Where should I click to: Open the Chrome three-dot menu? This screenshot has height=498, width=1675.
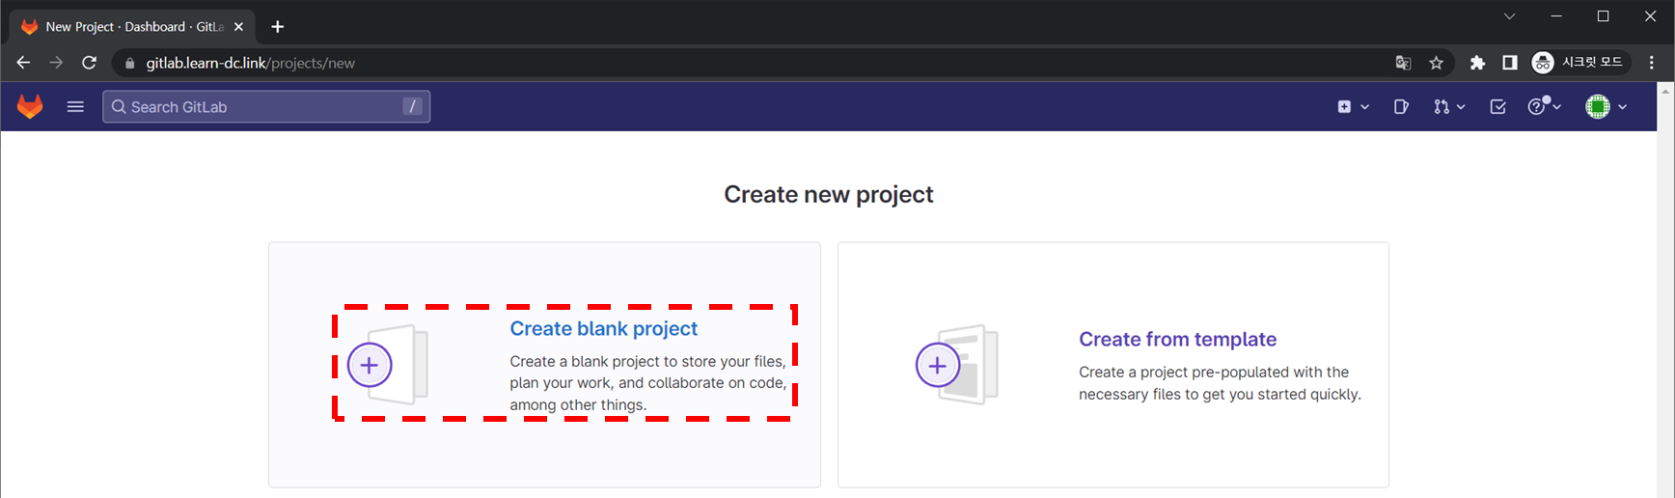[x=1652, y=63]
